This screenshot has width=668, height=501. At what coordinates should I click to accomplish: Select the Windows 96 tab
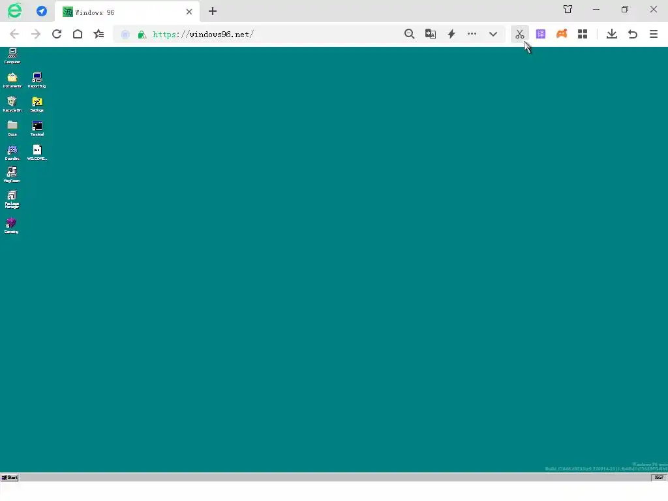click(127, 12)
